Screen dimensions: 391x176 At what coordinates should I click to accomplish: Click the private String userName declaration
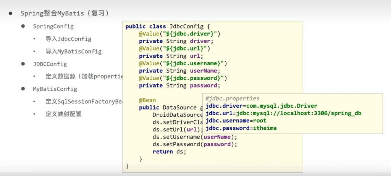[178, 71]
